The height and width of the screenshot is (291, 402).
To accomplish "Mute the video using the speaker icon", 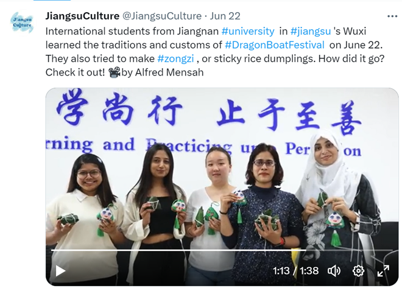I will [334, 271].
